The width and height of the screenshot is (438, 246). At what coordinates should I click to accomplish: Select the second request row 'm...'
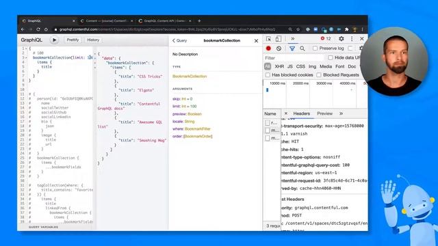272,131
